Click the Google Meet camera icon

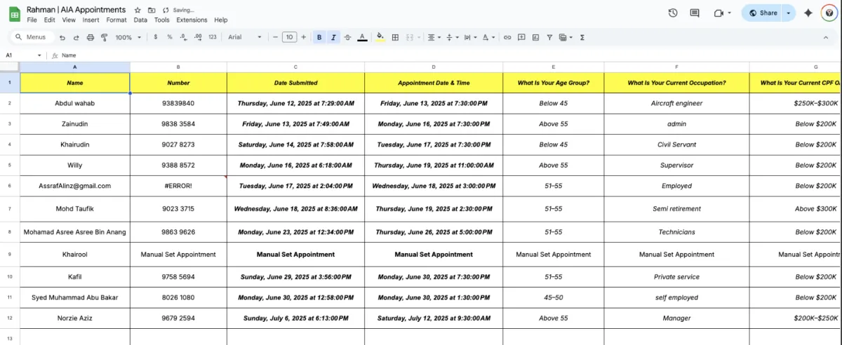pos(719,13)
